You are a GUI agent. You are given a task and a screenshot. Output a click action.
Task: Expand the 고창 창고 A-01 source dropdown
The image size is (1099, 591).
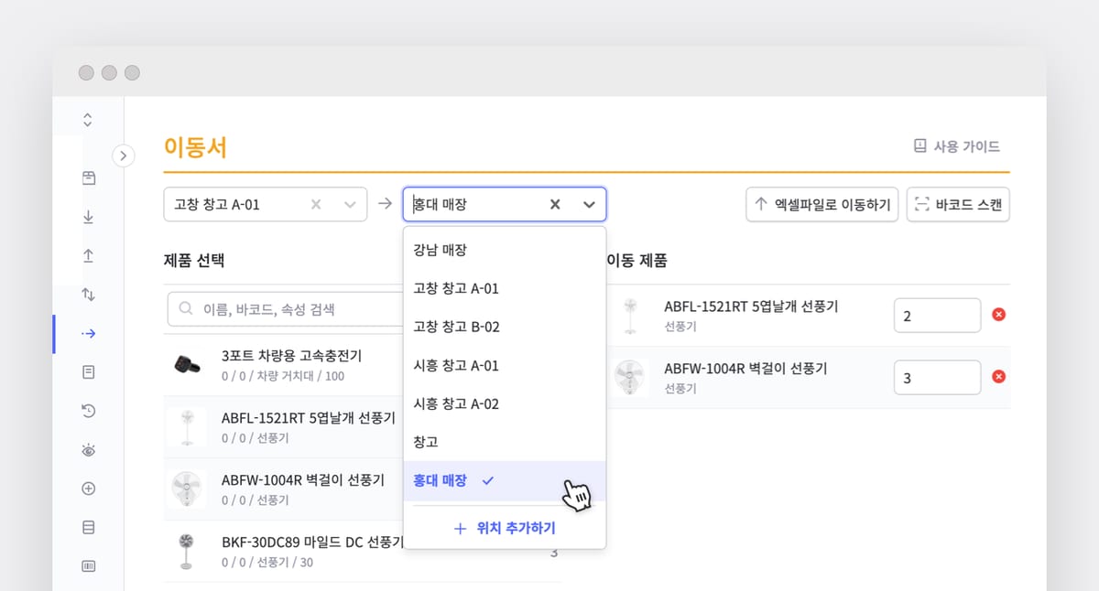pyautogui.click(x=349, y=205)
